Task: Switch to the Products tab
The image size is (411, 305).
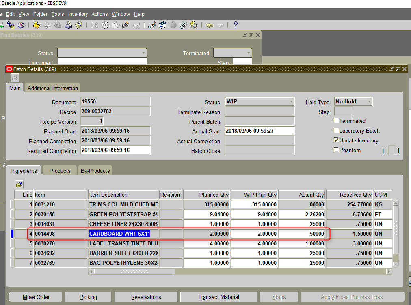Action: tap(59, 170)
